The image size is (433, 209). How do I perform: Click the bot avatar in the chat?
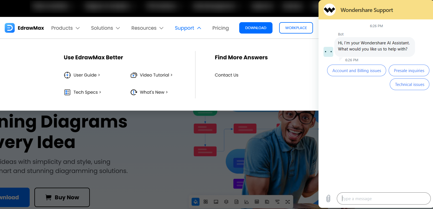click(328, 52)
